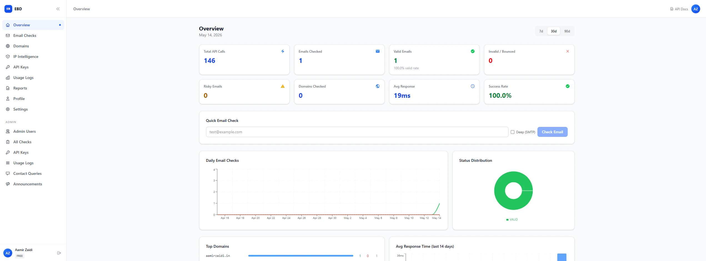Click the aamirzaidi.in blue progress bar
The width and height of the screenshot is (706, 261).
[301, 256]
